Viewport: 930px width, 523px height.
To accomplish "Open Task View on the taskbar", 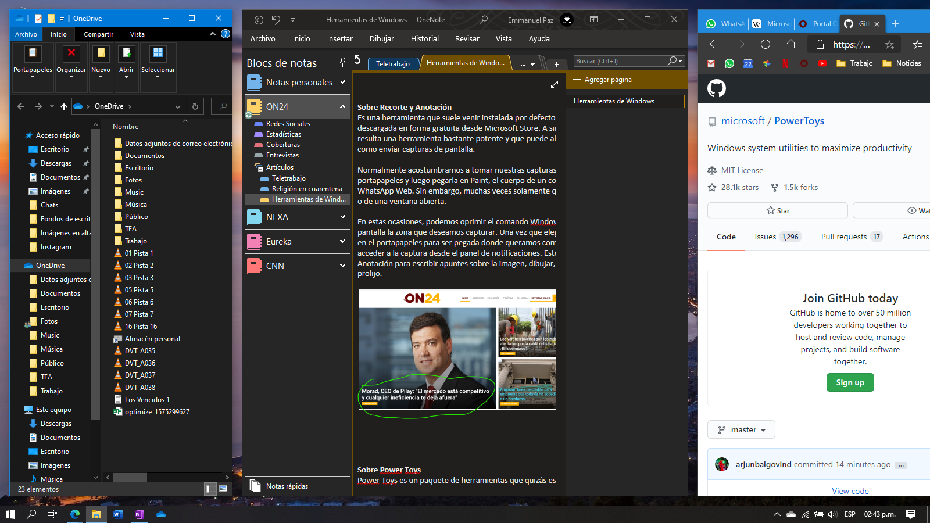I will tap(52, 514).
